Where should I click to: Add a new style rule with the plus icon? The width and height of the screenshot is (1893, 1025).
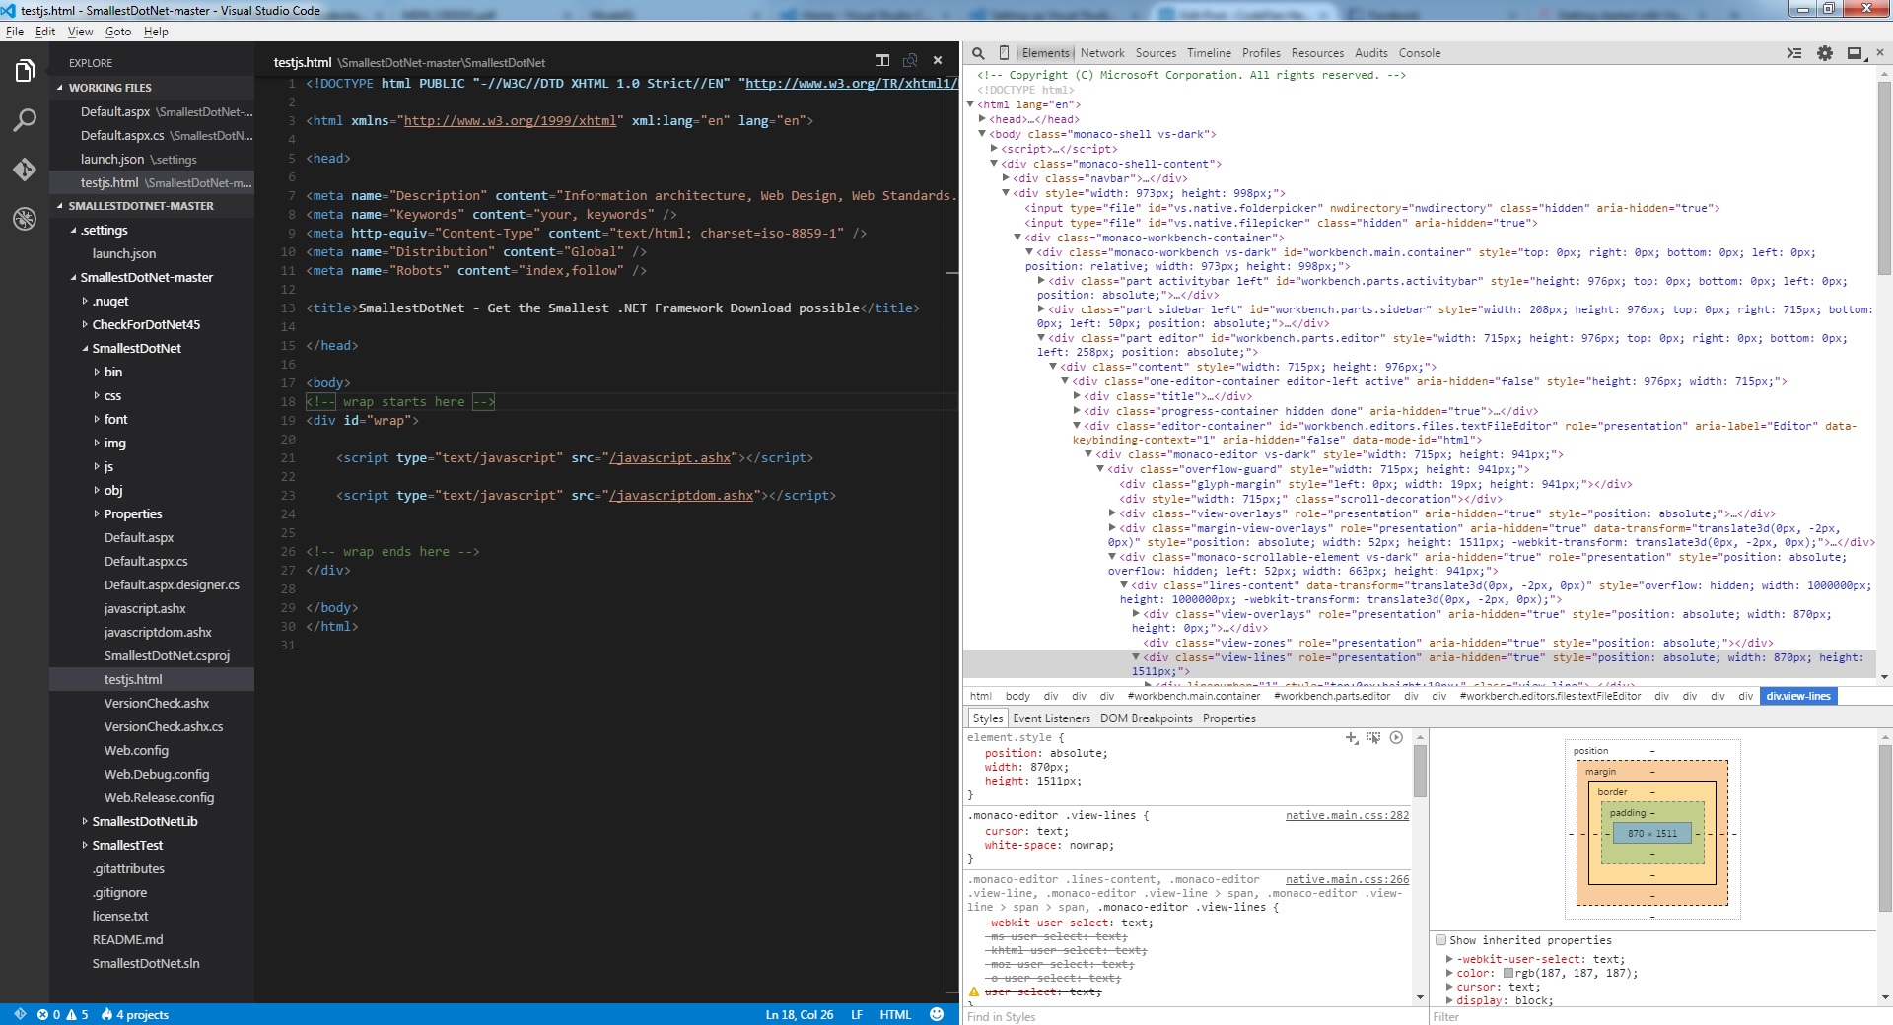point(1351,737)
